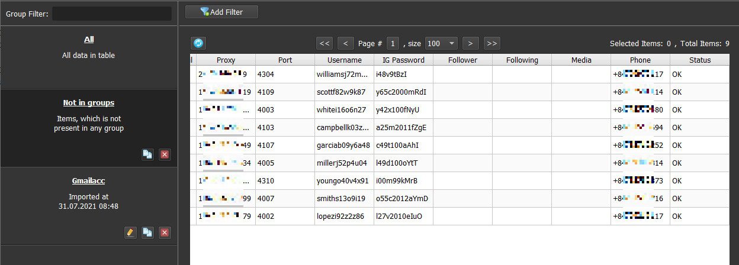The width and height of the screenshot is (739, 265).
Task: Copy the Gmailacc group icon
Action: (147, 232)
